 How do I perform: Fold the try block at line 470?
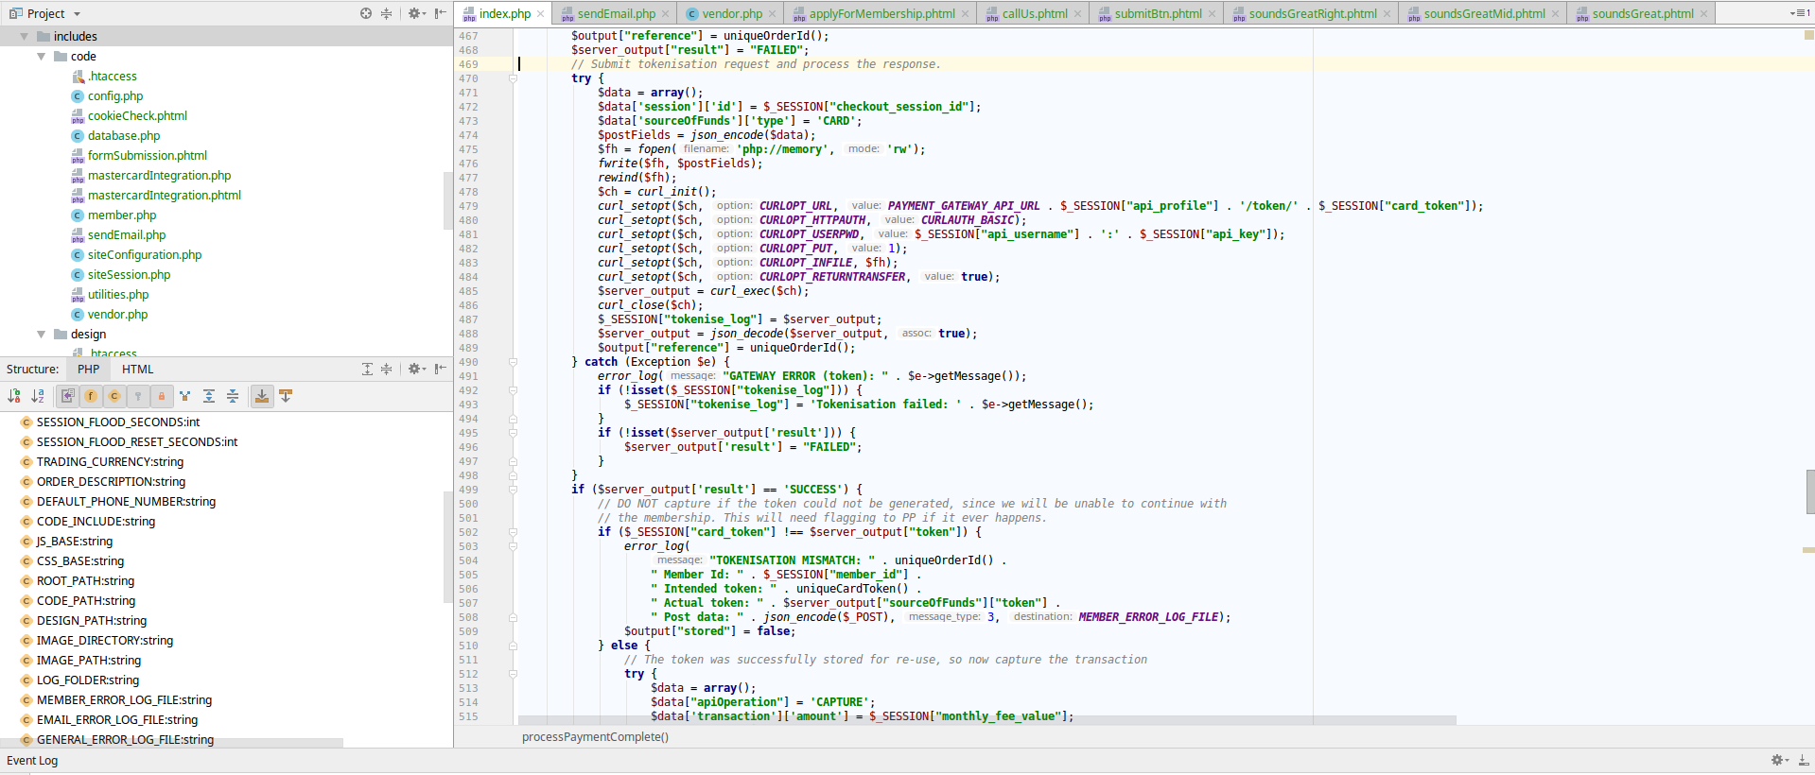[x=514, y=78]
